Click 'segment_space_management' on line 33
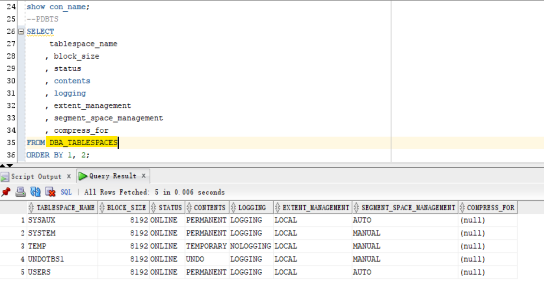Viewport: 544px width, 290px height. (x=108, y=118)
